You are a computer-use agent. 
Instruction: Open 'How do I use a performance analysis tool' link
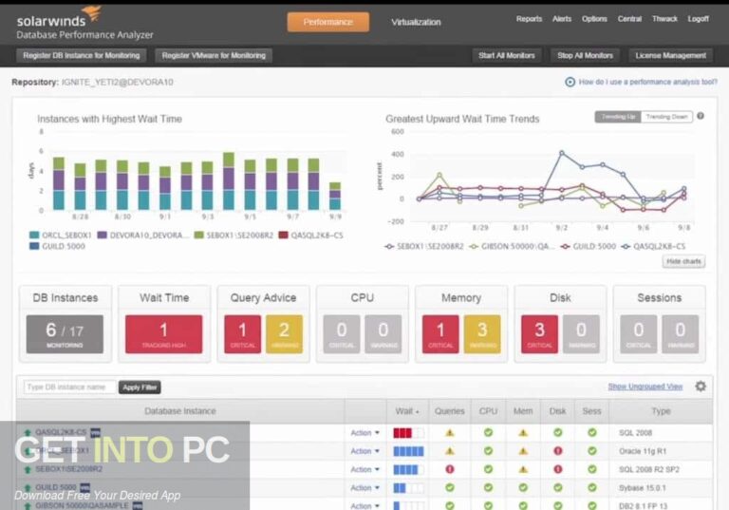point(648,82)
